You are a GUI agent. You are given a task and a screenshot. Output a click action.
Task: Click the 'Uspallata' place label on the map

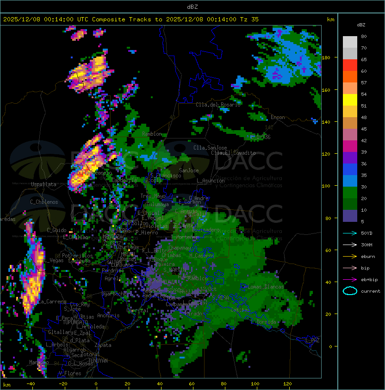pos(43,184)
